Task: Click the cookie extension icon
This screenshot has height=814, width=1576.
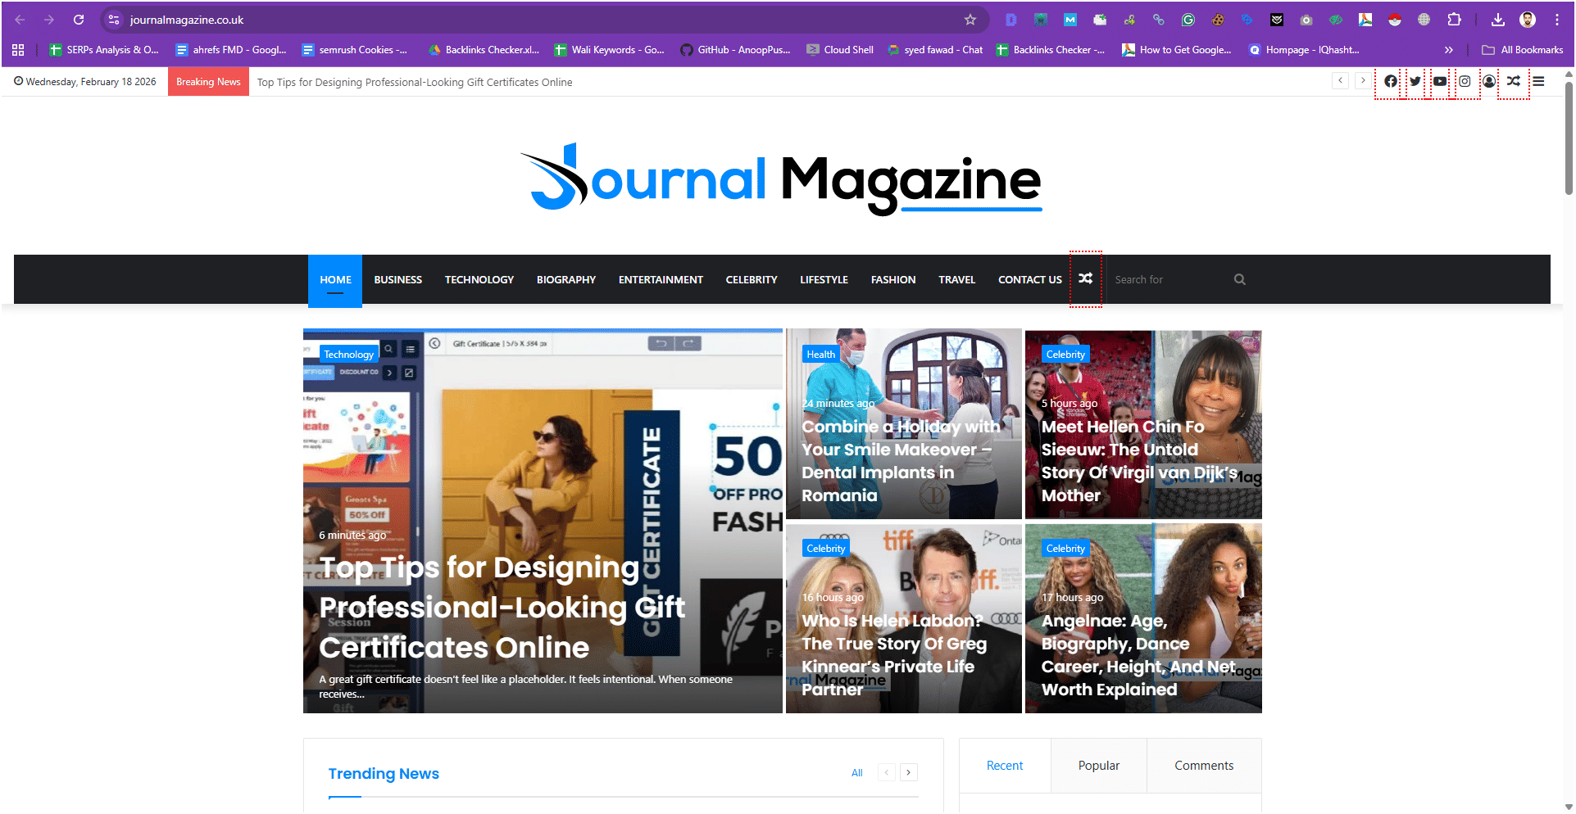Action: tap(1218, 20)
